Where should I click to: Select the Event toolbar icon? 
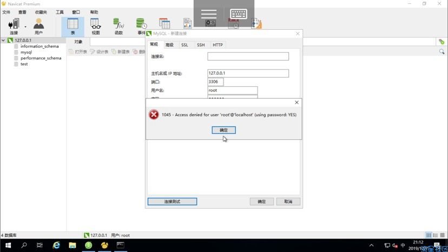141,27
